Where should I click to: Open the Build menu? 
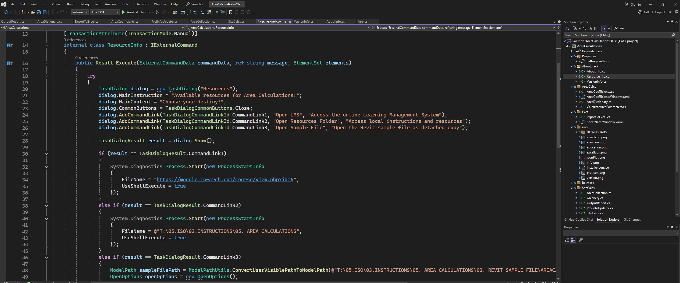click(x=70, y=4)
